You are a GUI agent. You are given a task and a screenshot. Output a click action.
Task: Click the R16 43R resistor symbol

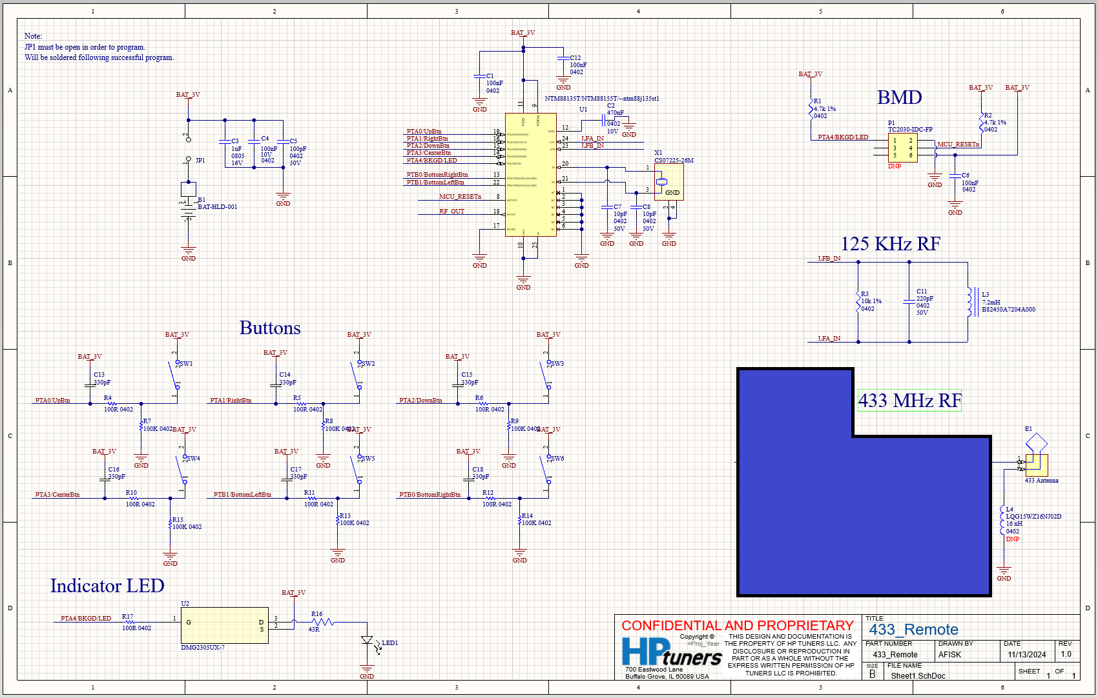(x=322, y=622)
